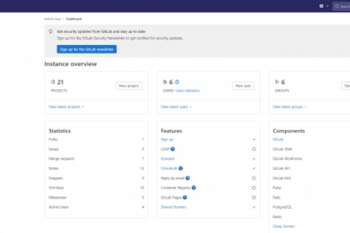Select the GitLab Shell component text
This screenshot has height=233, width=350.
[282, 149]
